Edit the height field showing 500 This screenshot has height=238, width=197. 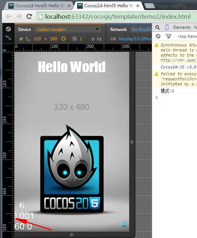click(53, 39)
